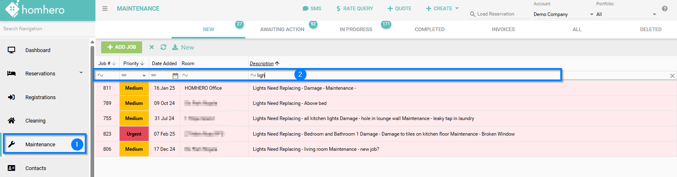Click the green Add Job button
Screen dimensions: 677x177
(122, 47)
